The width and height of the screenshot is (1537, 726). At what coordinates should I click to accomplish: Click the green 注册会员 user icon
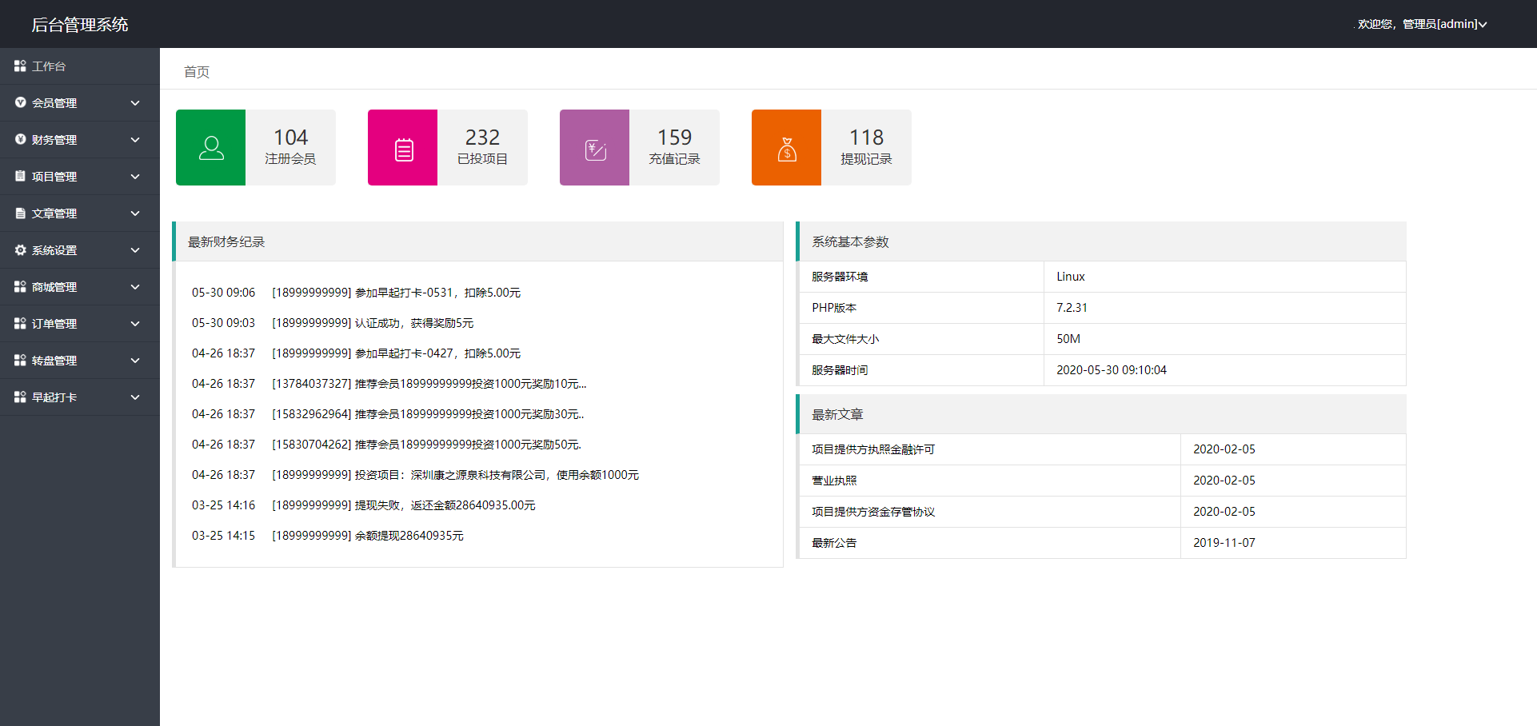tap(211, 148)
